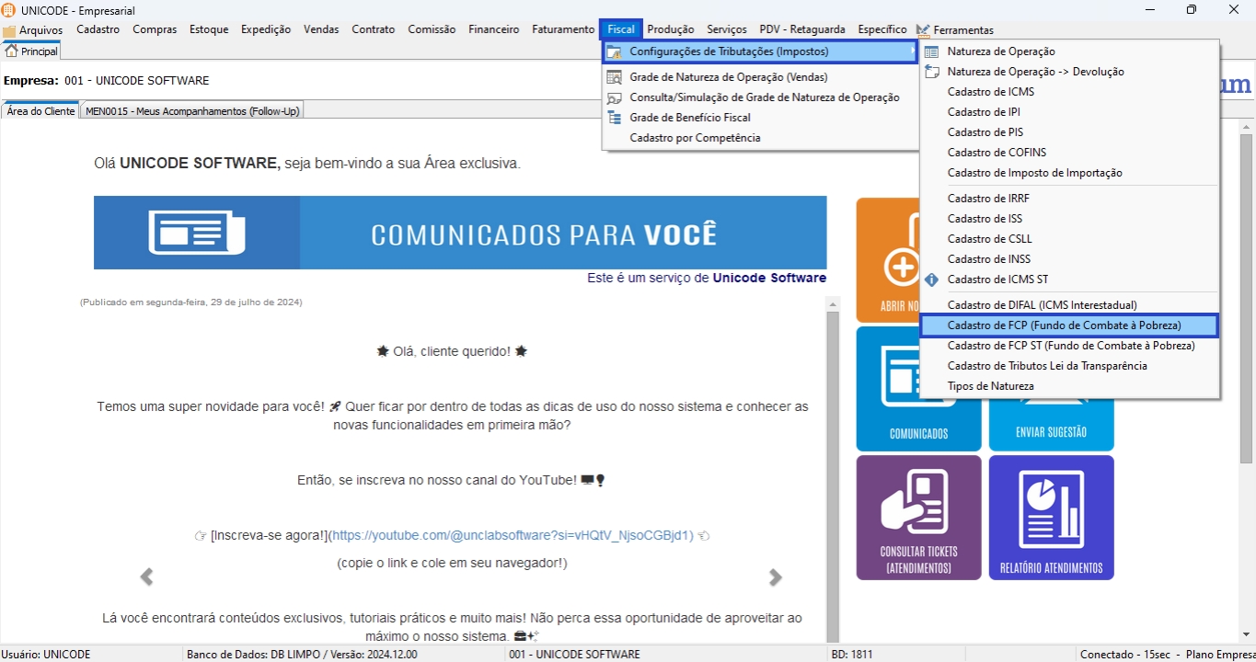Open the YouTube channel link
Viewport: 1256px width, 662px height.
coord(511,535)
